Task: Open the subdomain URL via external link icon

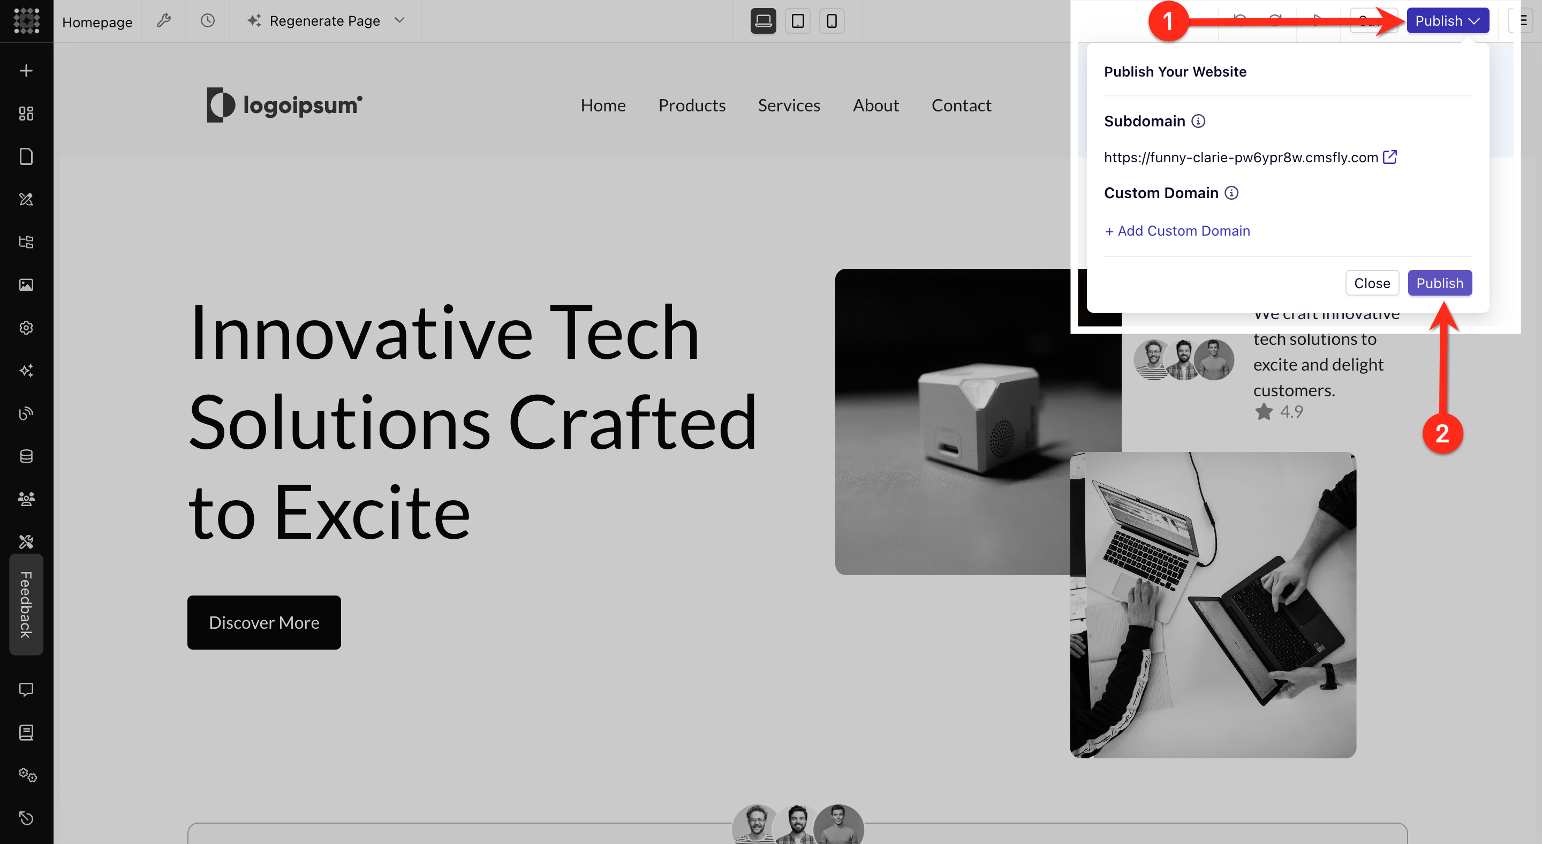Action: (1390, 156)
